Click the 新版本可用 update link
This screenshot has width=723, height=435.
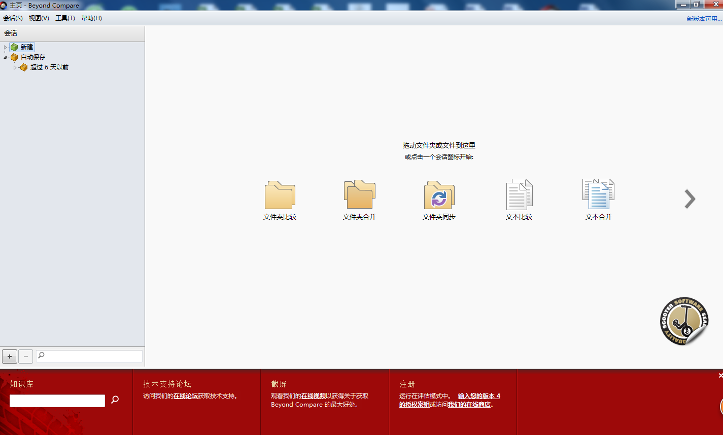[x=704, y=19]
